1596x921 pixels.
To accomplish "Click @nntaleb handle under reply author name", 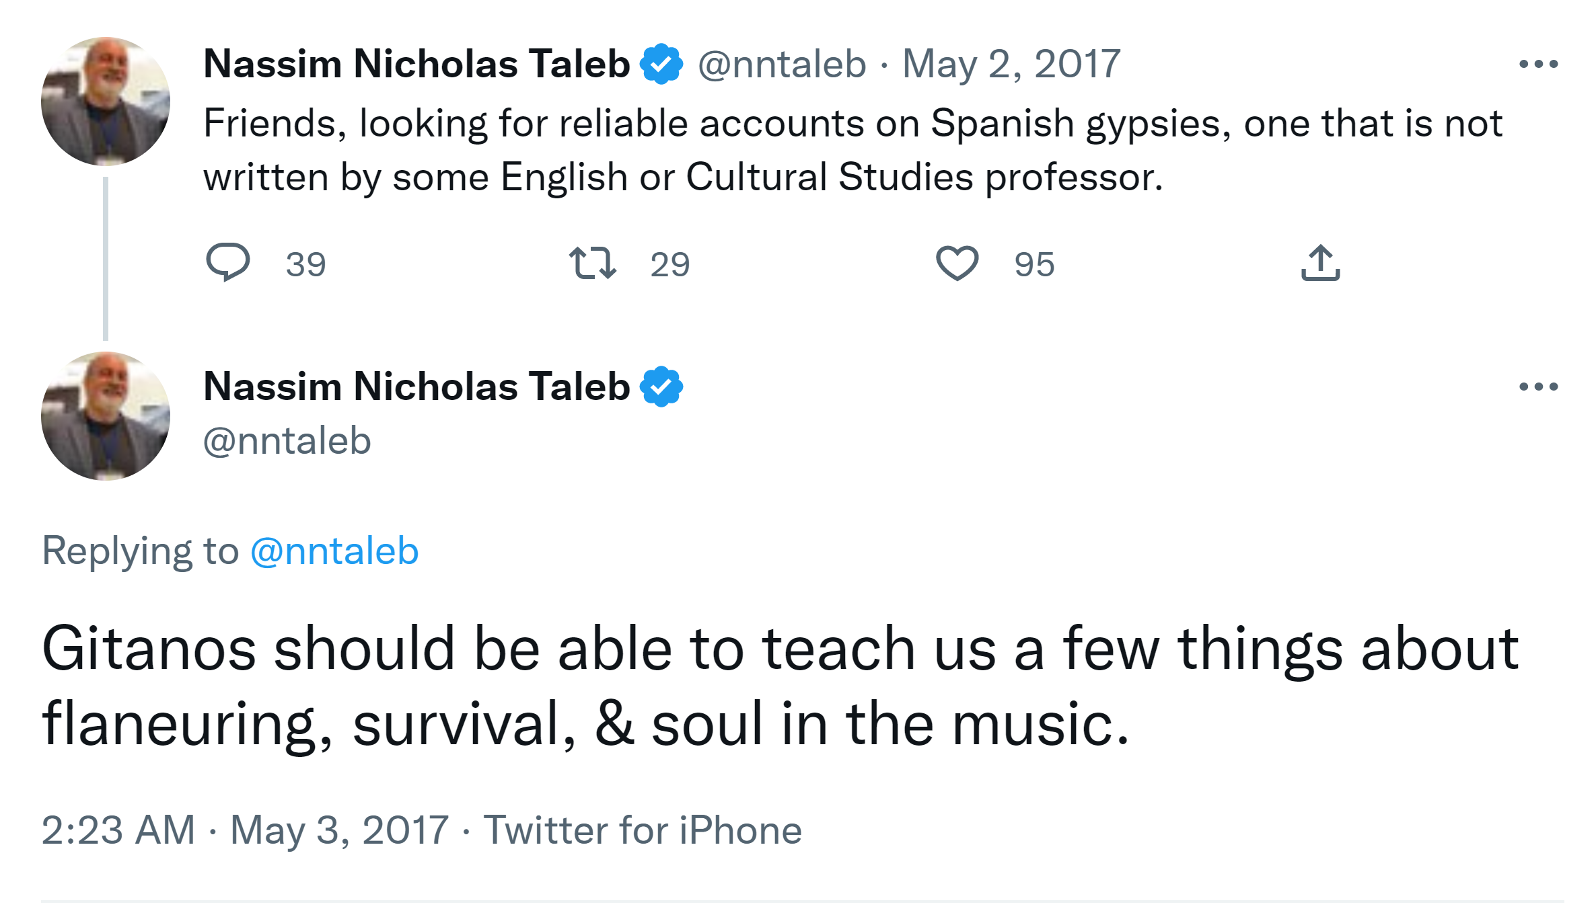I will point(287,442).
